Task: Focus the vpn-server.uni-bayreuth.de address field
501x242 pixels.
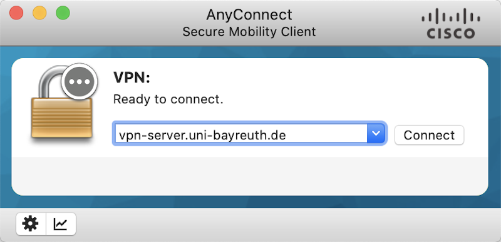Action: 240,133
